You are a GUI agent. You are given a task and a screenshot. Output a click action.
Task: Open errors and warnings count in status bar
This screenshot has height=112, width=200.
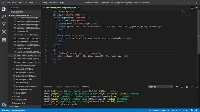coord(6,110)
